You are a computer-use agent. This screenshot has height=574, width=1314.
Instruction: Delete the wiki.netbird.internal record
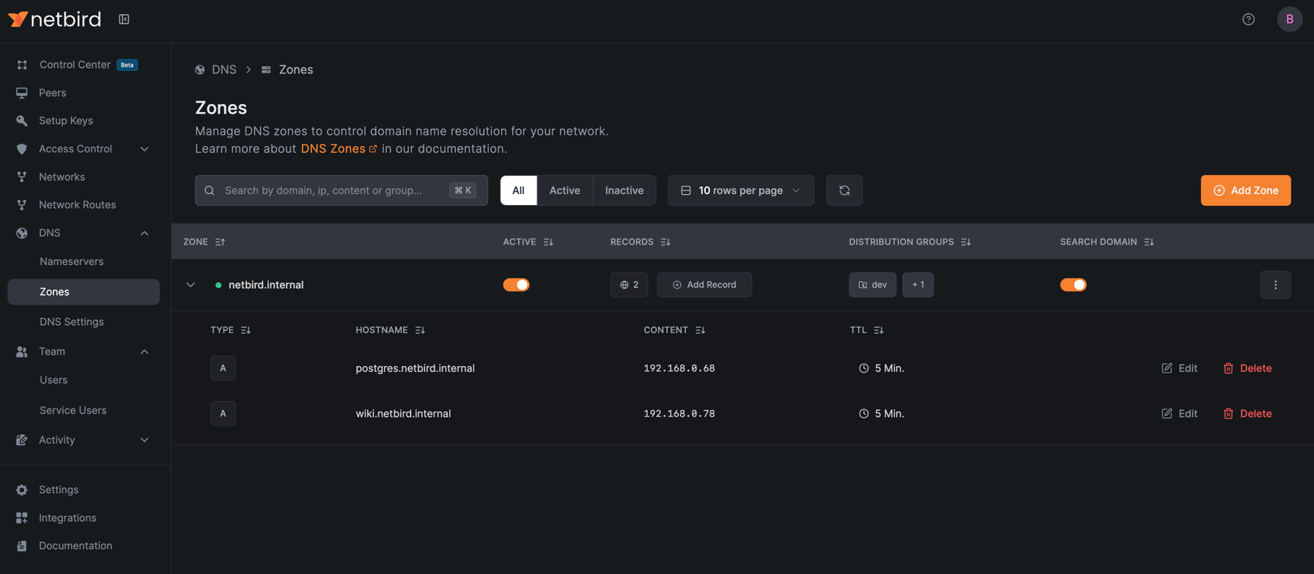pos(1247,414)
